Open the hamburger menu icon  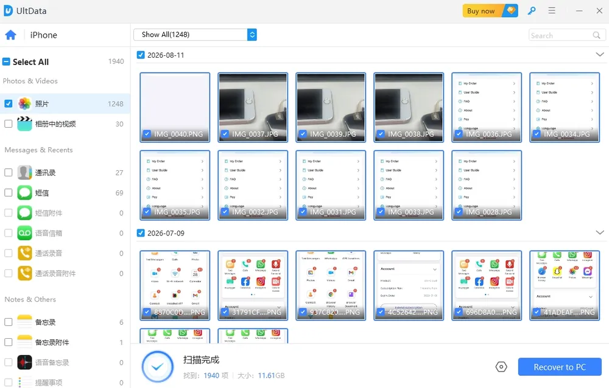[x=552, y=11]
